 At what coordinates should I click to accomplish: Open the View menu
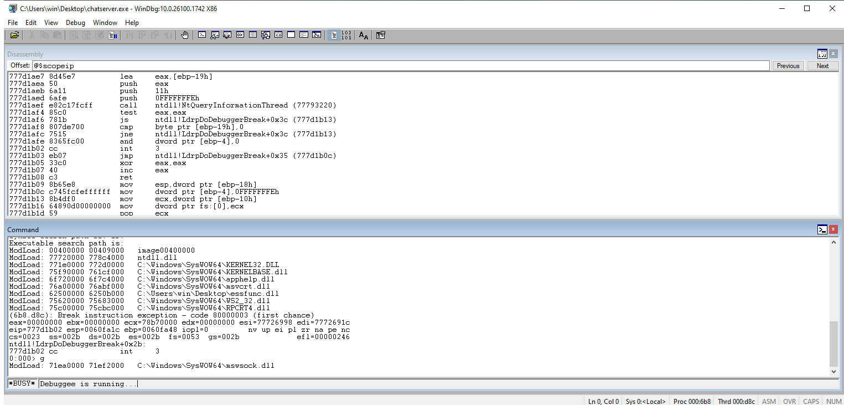point(51,23)
